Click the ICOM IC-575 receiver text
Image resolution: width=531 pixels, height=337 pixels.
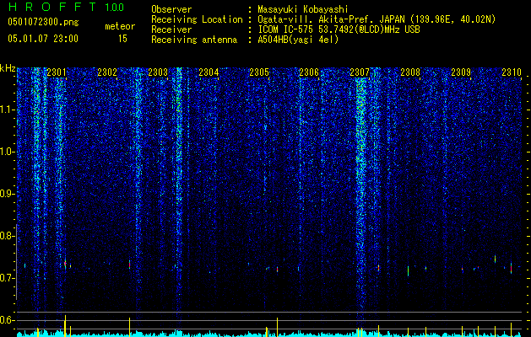[x=339, y=29]
